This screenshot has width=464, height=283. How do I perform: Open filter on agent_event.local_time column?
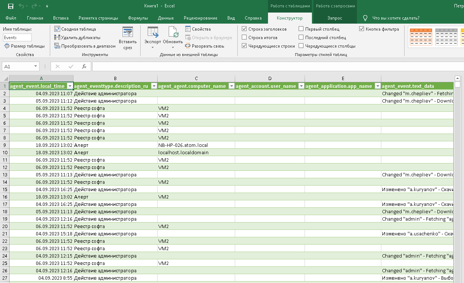coord(70,85)
